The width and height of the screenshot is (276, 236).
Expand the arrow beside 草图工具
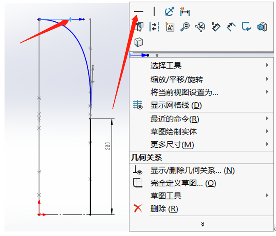(267, 195)
